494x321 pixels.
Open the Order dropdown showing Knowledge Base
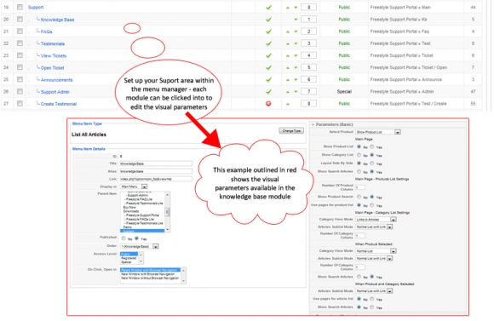pyautogui.click(x=139, y=246)
